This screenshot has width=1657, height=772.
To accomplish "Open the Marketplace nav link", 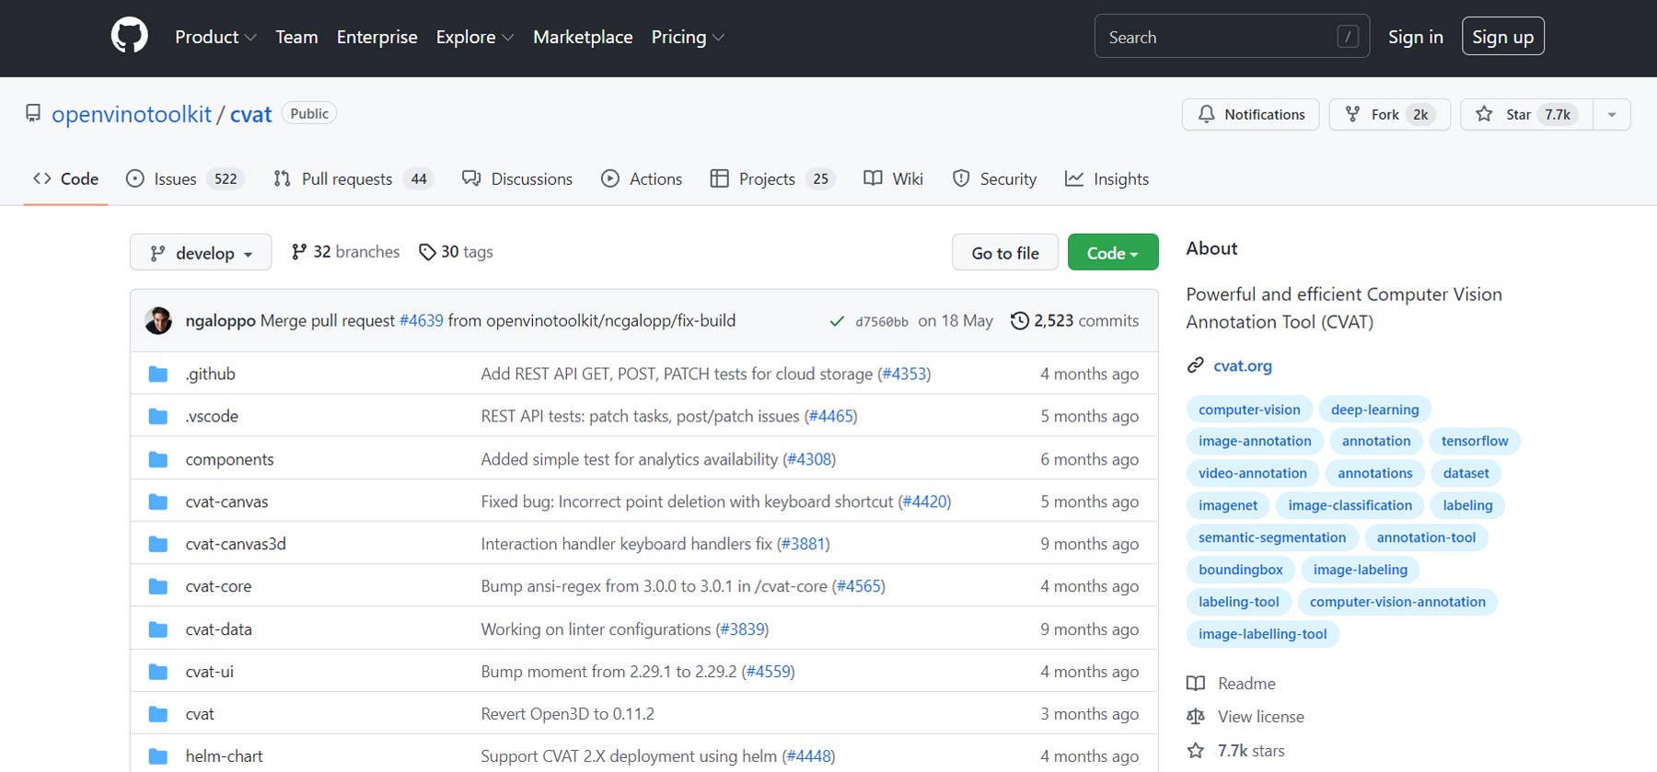I will (583, 37).
